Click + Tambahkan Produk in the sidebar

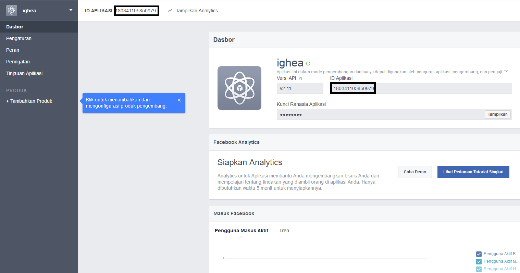(x=29, y=101)
